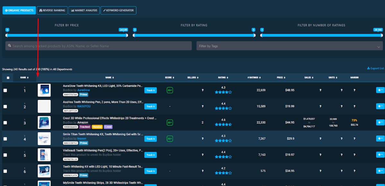The width and height of the screenshot is (385, 186).
Task: Click the A+ score badge for Crest 3D White
Action: tap(170, 123)
